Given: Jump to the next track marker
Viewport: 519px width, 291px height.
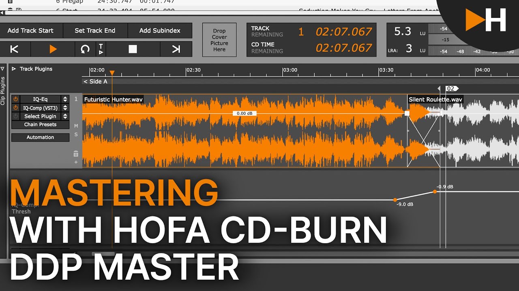Looking at the screenshot, I should click(x=176, y=49).
